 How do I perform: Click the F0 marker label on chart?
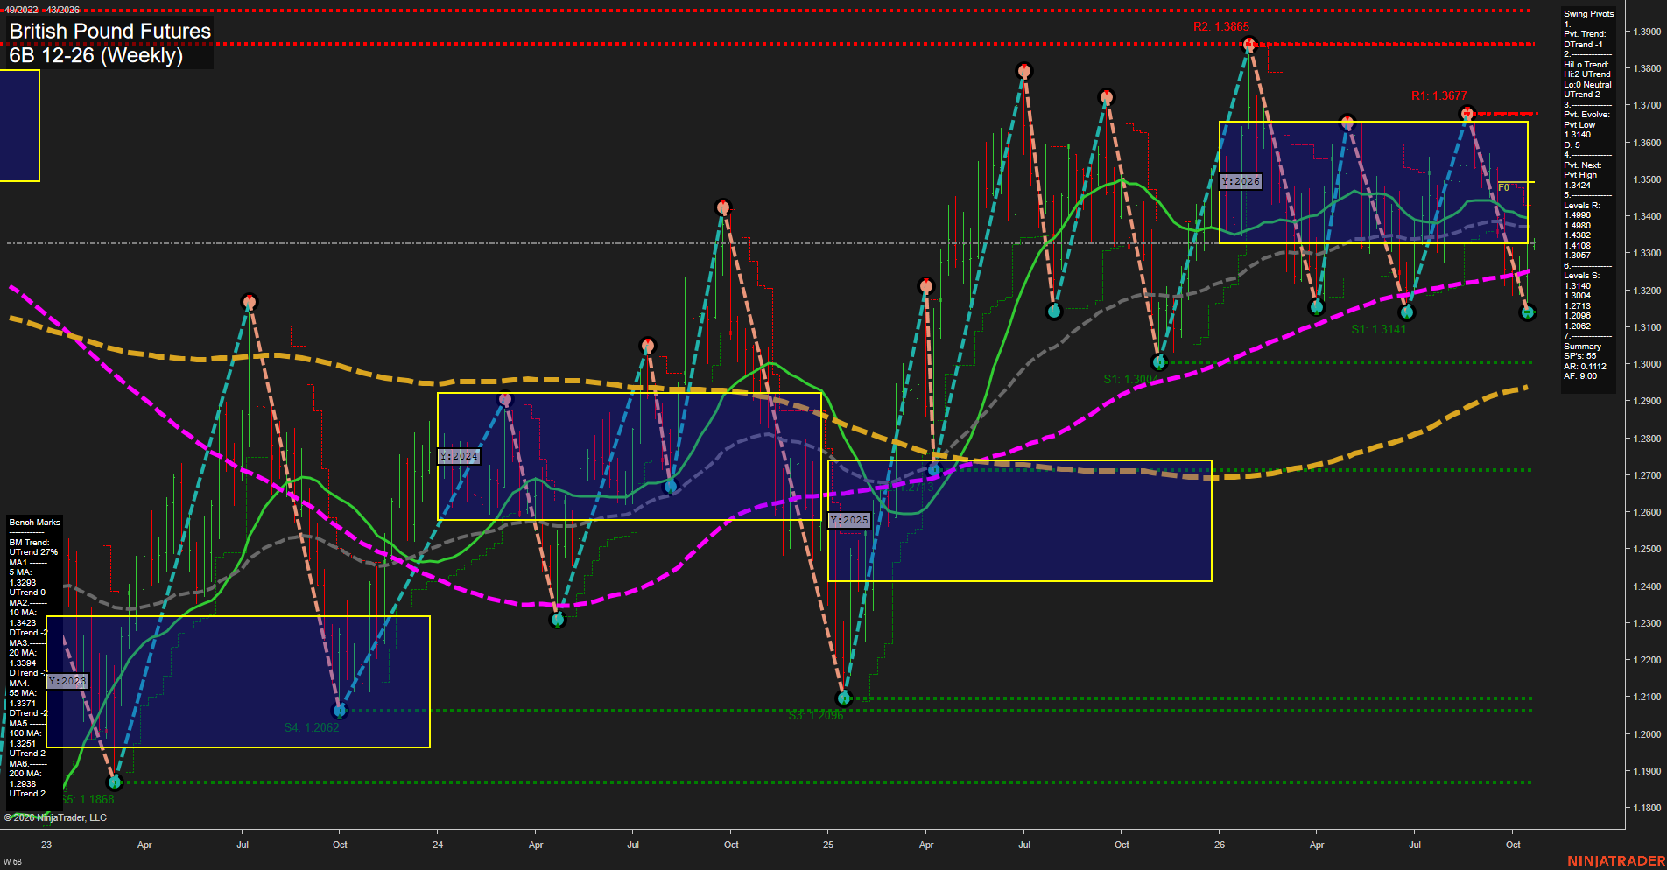coord(1503,187)
